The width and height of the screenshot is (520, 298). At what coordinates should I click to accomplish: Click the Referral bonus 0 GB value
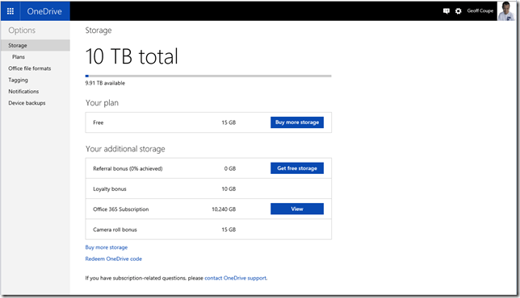[x=230, y=168]
